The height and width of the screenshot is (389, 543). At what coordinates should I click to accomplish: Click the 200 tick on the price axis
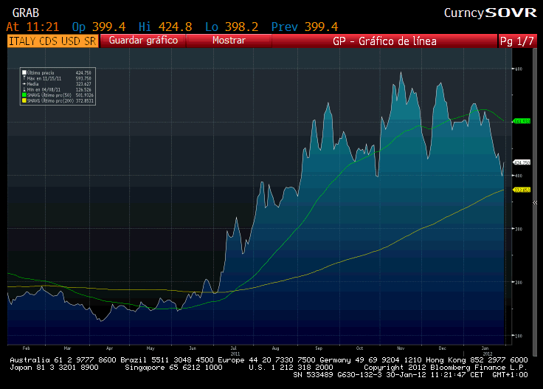tap(519, 283)
